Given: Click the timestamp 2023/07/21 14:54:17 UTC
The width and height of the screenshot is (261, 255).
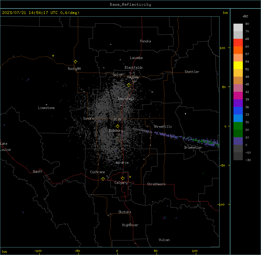Looking at the screenshot, I should click(x=30, y=13).
